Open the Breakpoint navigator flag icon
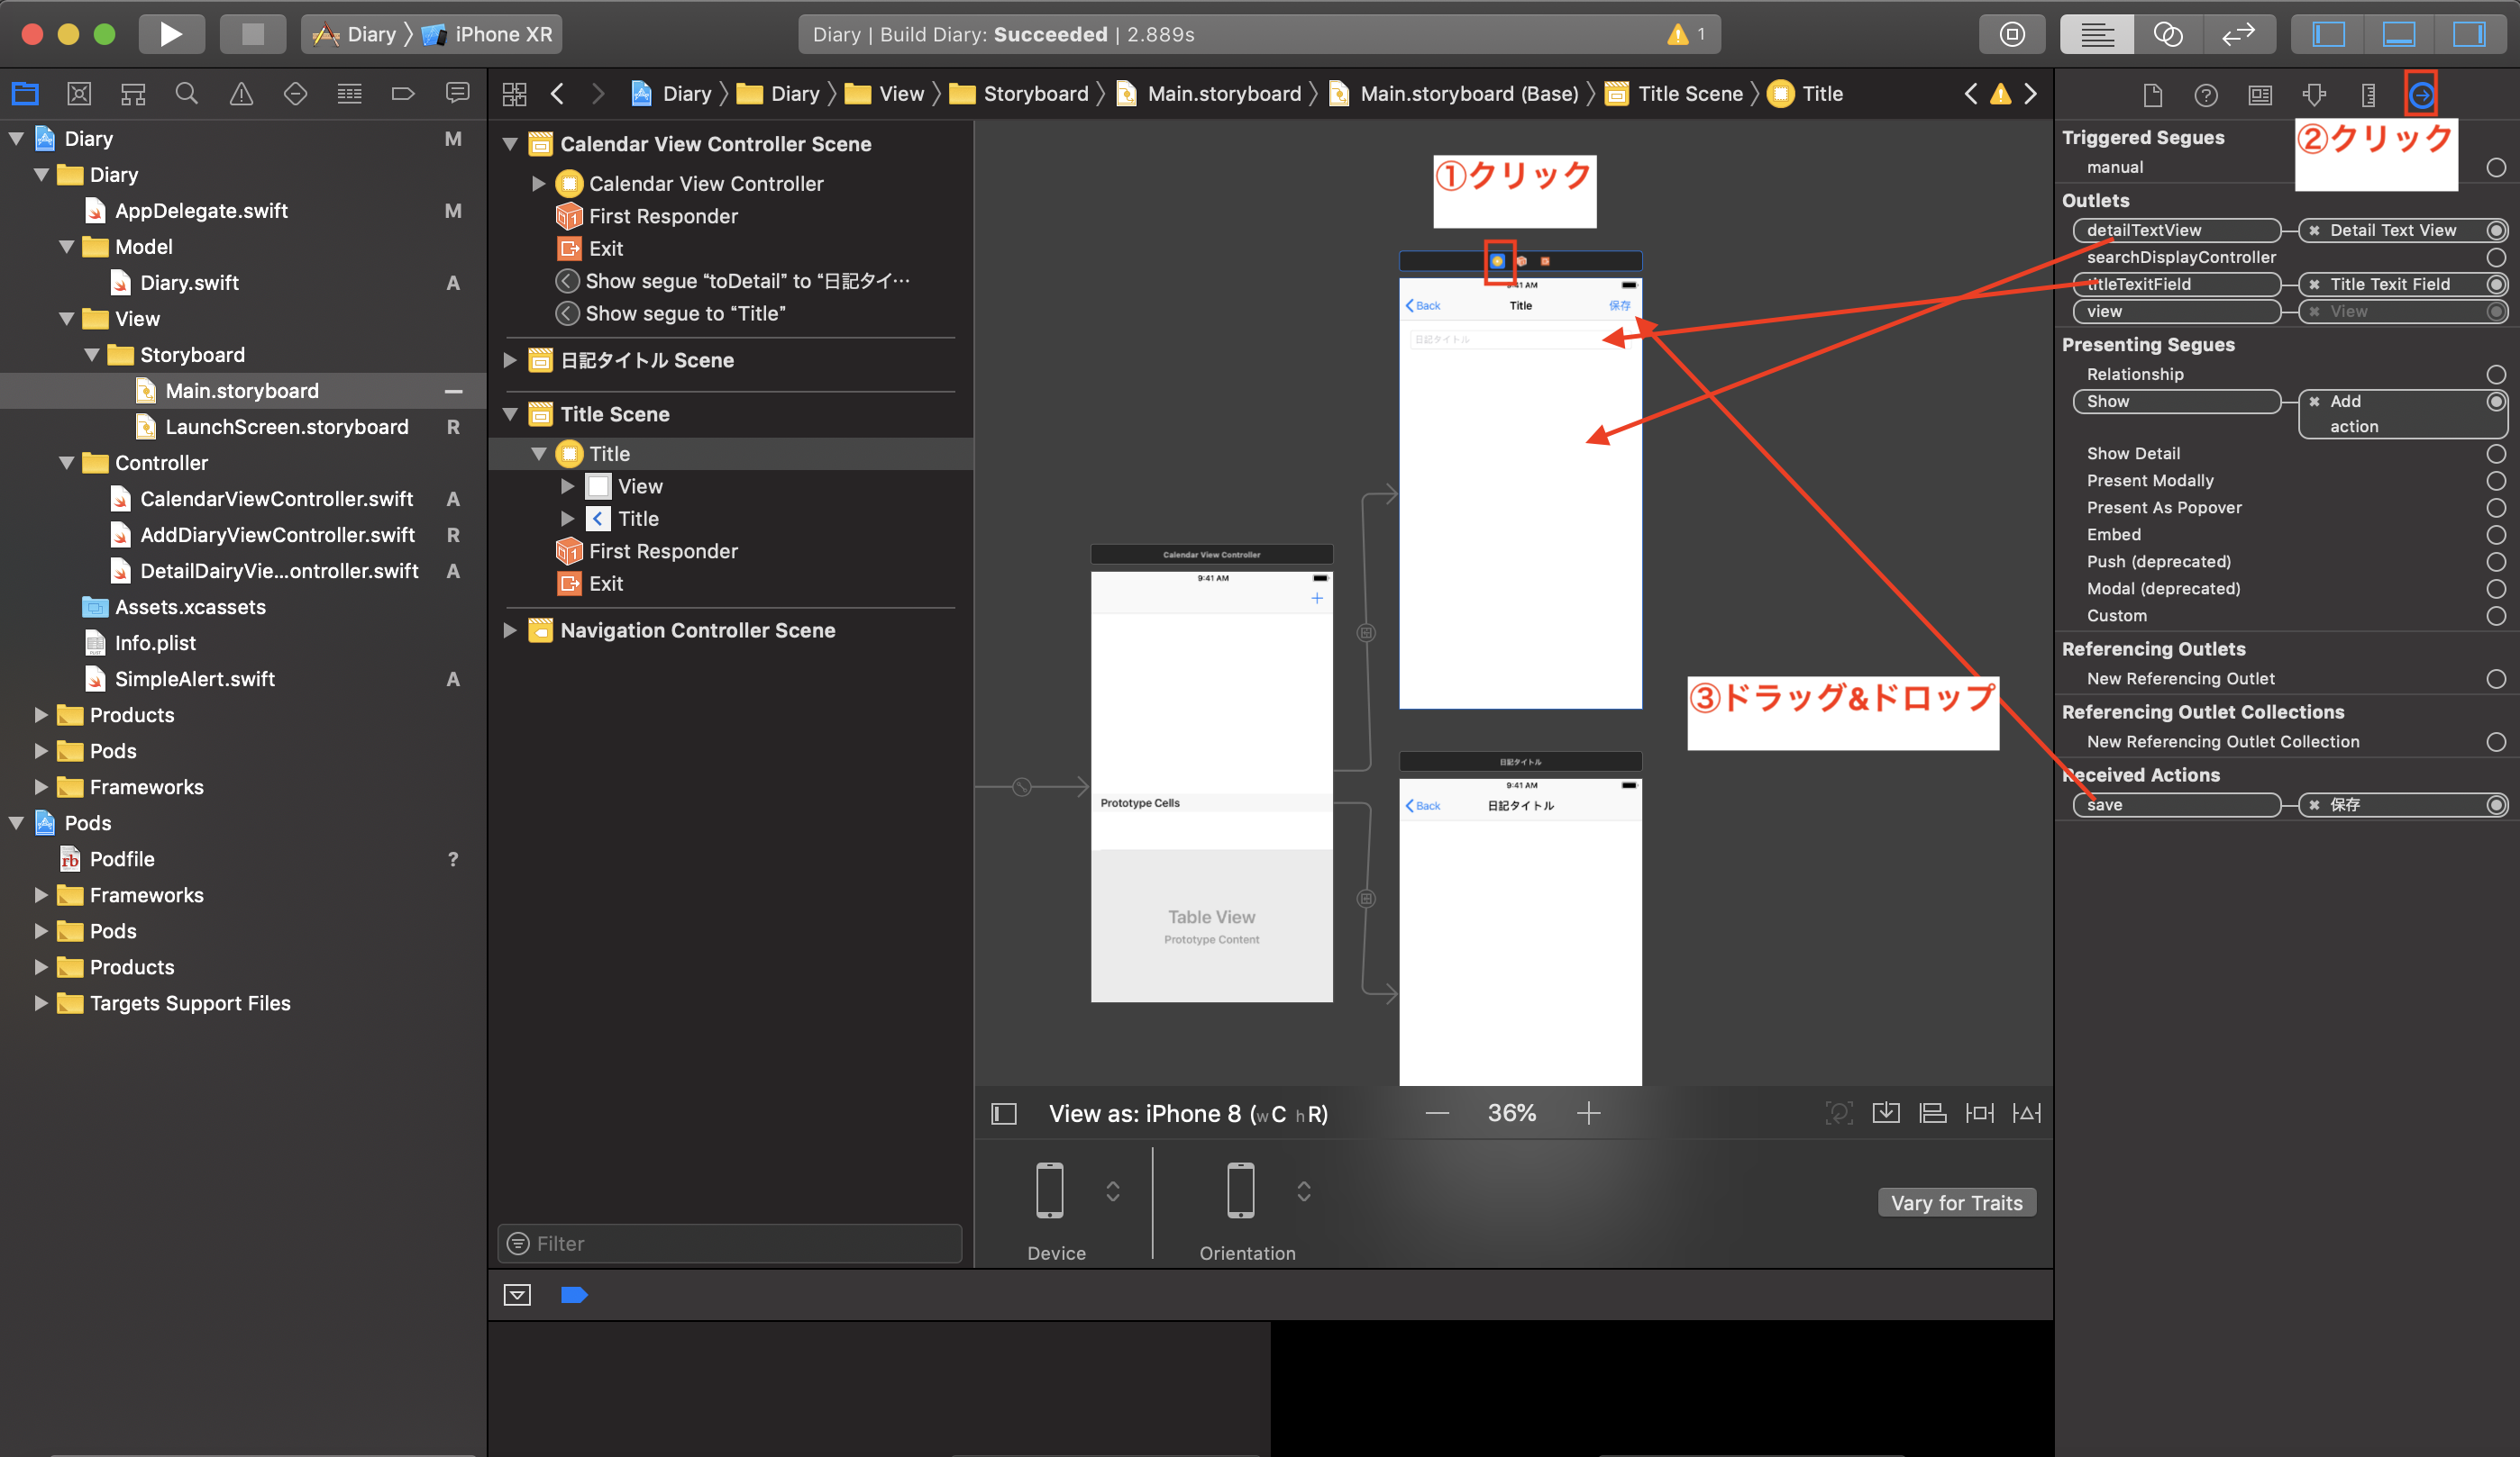The width and height of the screenshot is (2520, 1457). click(x=403, y=93)
